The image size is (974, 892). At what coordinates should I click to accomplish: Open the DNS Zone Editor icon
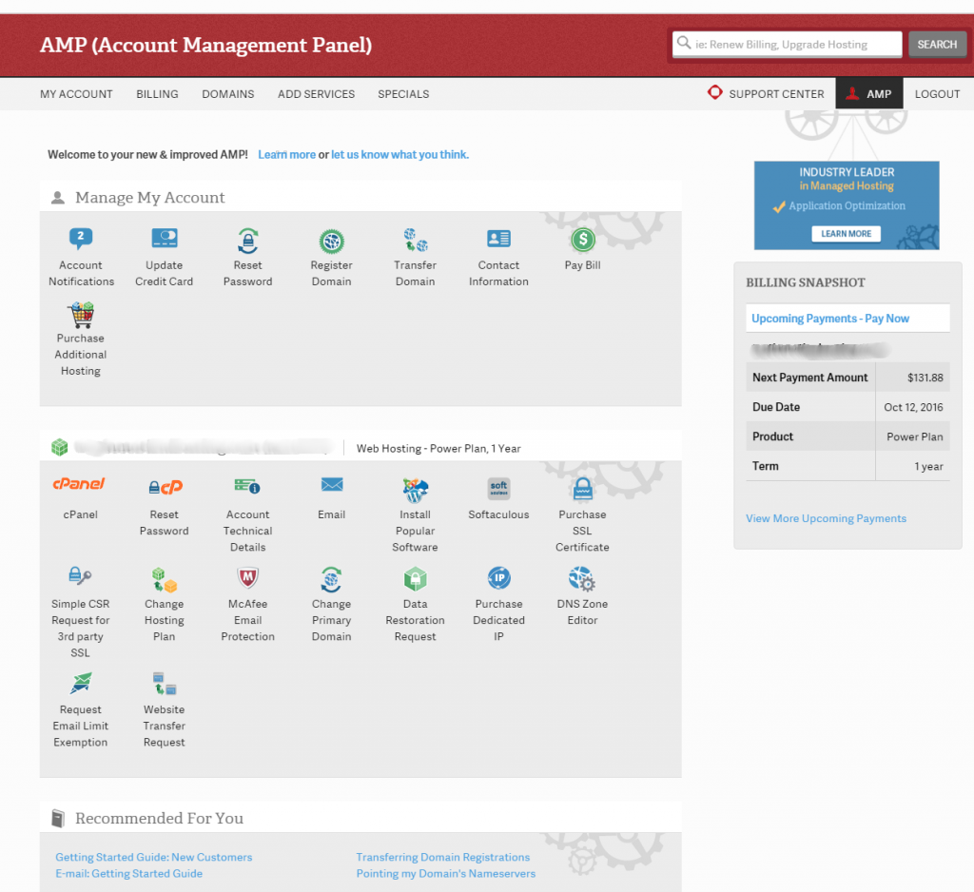click(x=582, y=578)
